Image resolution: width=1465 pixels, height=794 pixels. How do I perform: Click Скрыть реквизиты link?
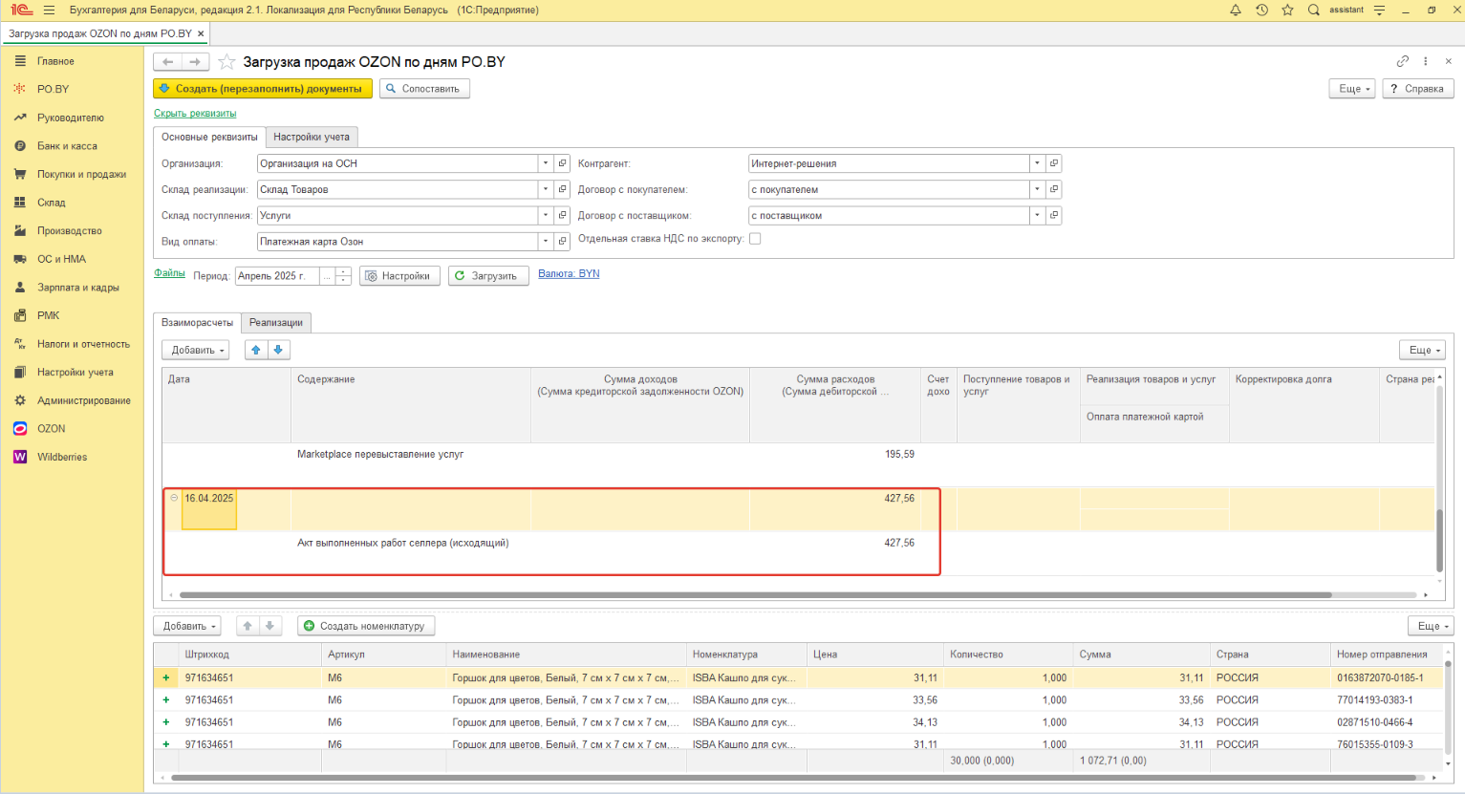point(195,114)
